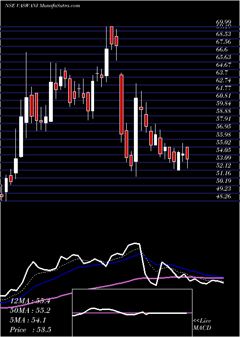Click the 63.7 price axis label

click(222, 73)
